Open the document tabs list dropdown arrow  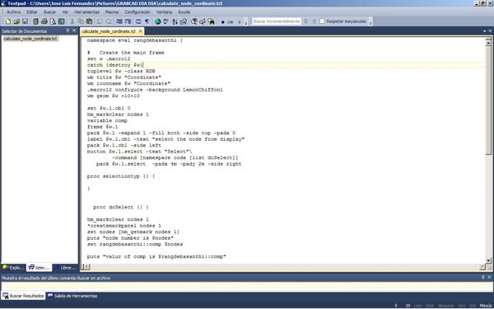tap(484, 31)
